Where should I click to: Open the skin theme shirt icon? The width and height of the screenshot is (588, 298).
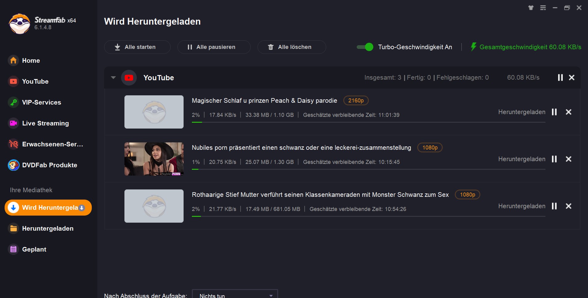(x=531, y=8)
